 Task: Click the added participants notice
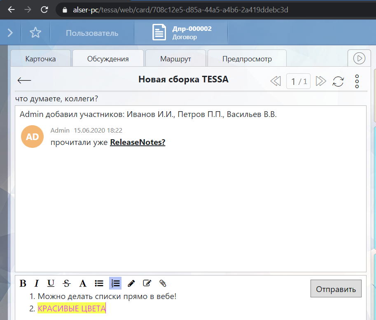[x=148, y=114]
